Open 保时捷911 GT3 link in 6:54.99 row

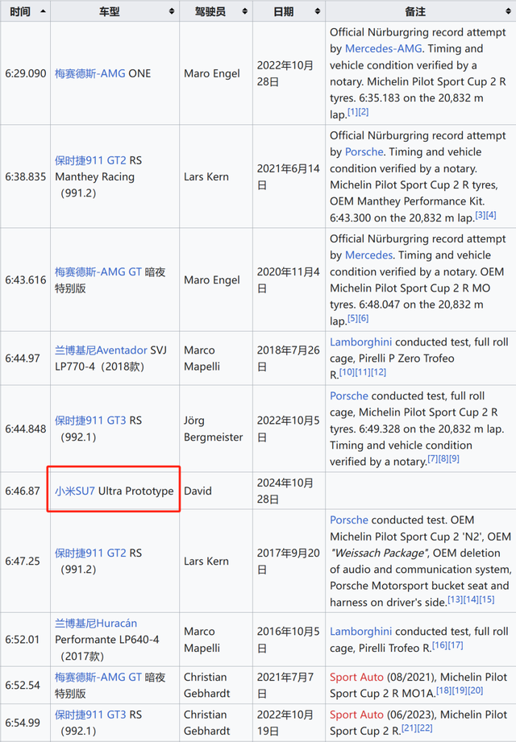tap(90, 715)
